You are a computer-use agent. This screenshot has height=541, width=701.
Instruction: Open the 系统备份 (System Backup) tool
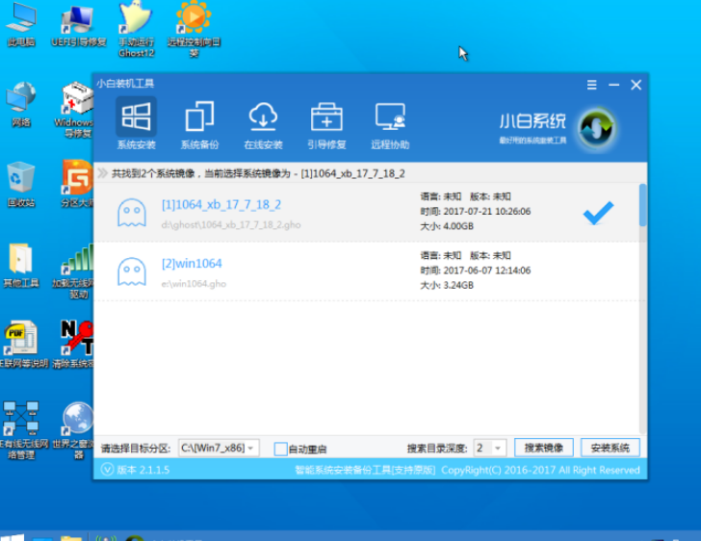point(199,124)
